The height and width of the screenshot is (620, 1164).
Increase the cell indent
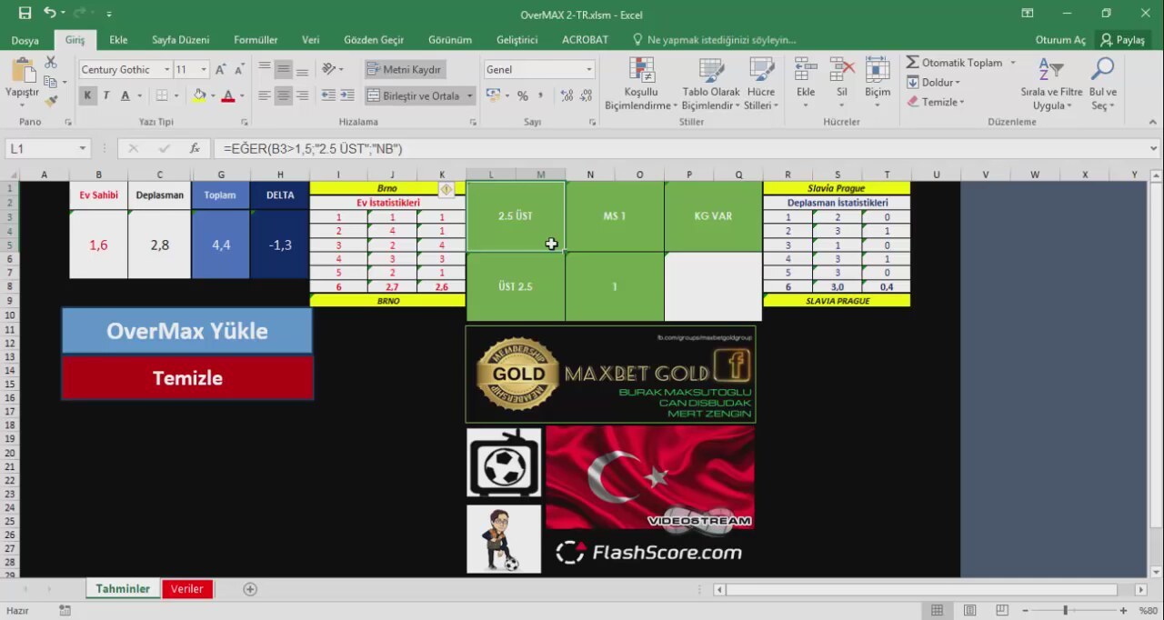[x=348, y=95]
